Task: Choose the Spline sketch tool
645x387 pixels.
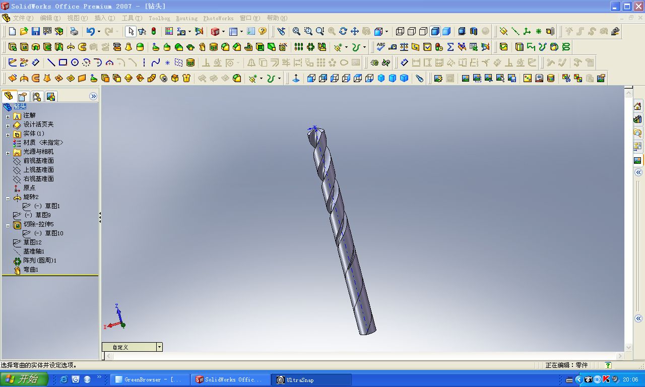Action: (x=156, y=62)
